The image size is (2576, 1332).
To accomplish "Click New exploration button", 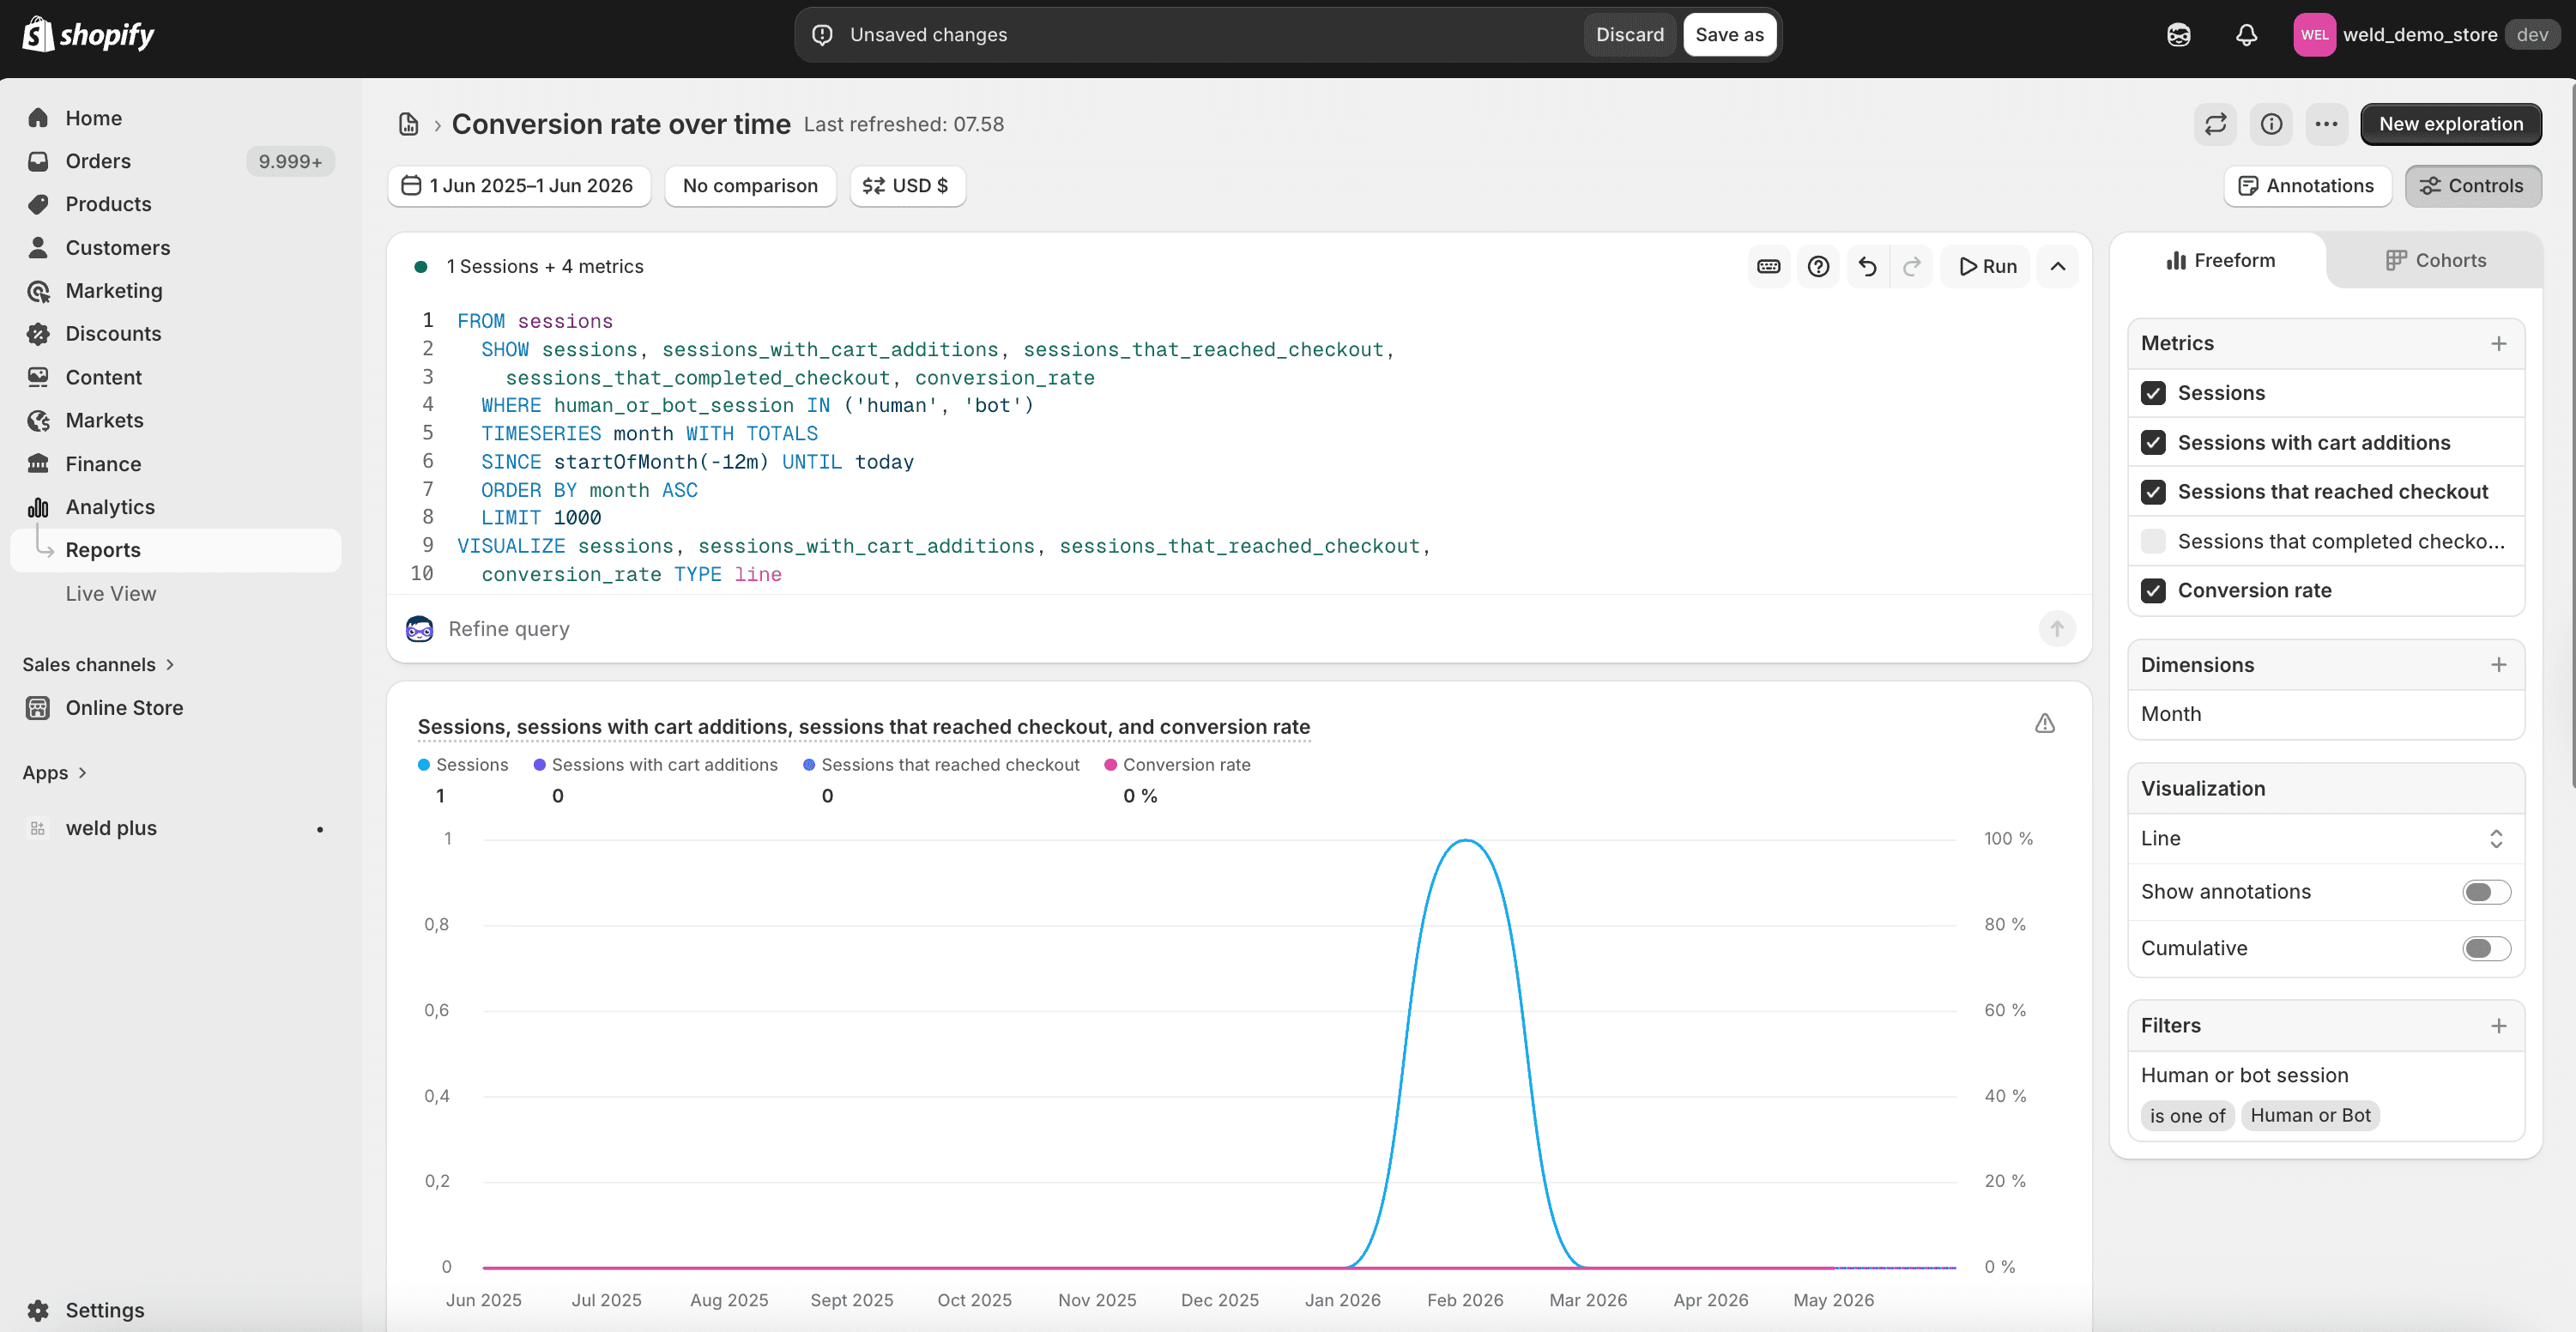I will pyautogui.click(x=2450, y=124).
